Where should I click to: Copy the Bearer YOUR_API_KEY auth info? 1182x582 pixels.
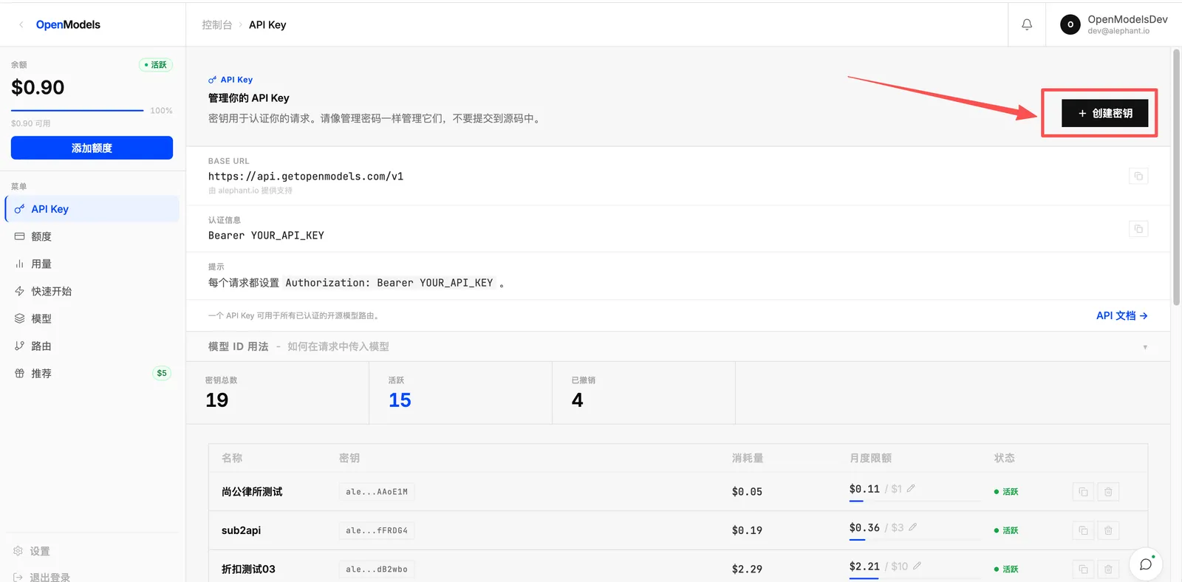1138,229
